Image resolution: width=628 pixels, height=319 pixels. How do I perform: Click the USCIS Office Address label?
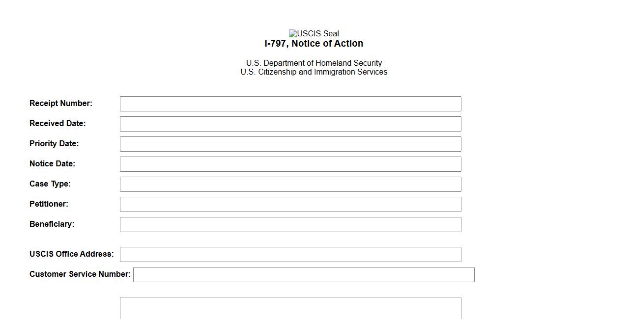pyautogui.click(x=72, y=254)
